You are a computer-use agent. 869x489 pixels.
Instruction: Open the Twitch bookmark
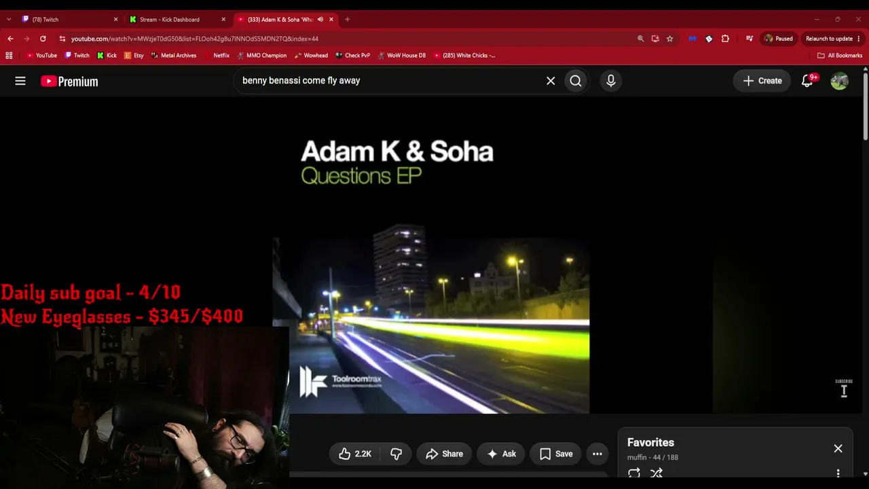77,56
